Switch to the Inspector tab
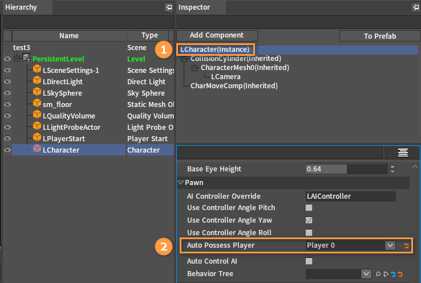Image resolution: width=421 pixels, height=283 pixels. (195, 7)
